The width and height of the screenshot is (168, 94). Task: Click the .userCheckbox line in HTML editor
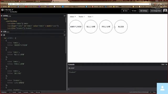coord(11,21)
